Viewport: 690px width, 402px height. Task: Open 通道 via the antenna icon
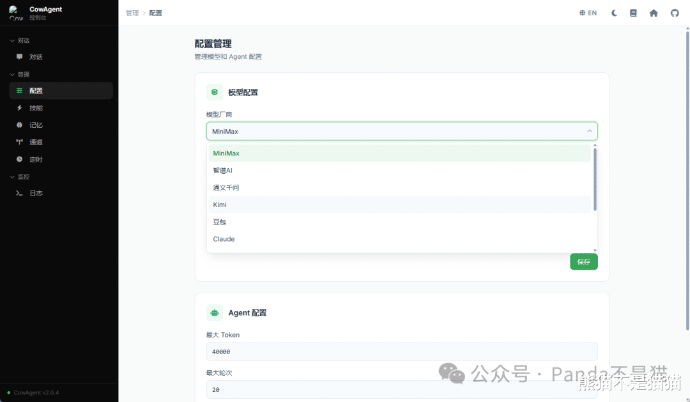(19, 142)
